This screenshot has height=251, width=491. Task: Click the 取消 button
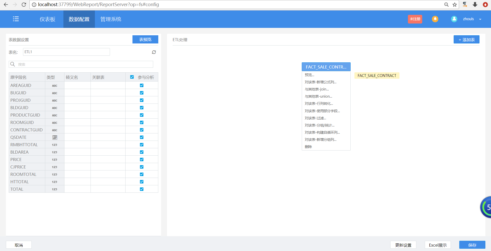[x=19, y=245]
